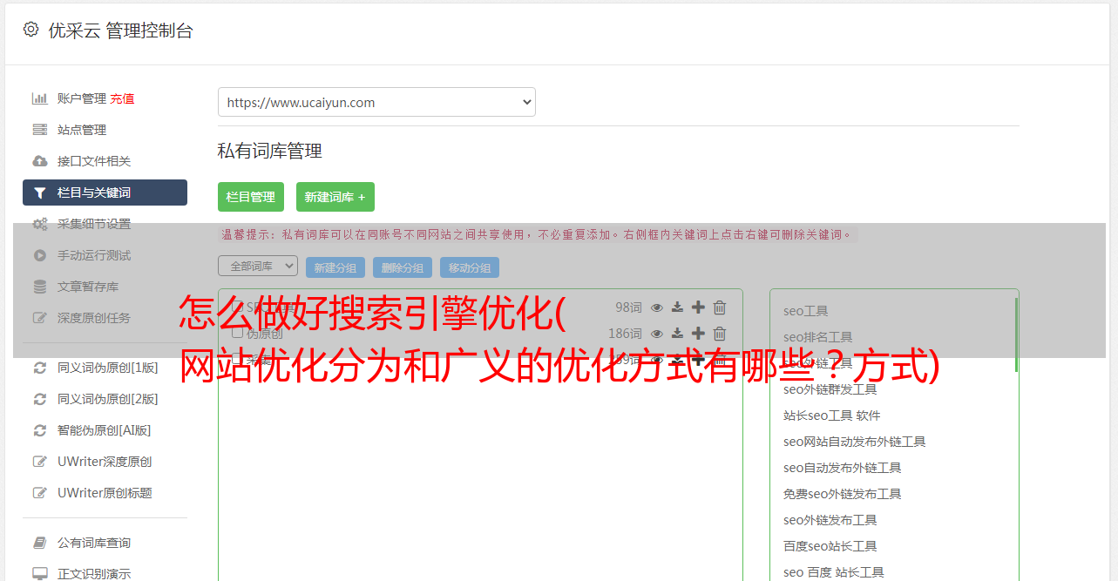1118x581 pixels.
Task: Click the red 充值 link
Action: click(122, 98)
